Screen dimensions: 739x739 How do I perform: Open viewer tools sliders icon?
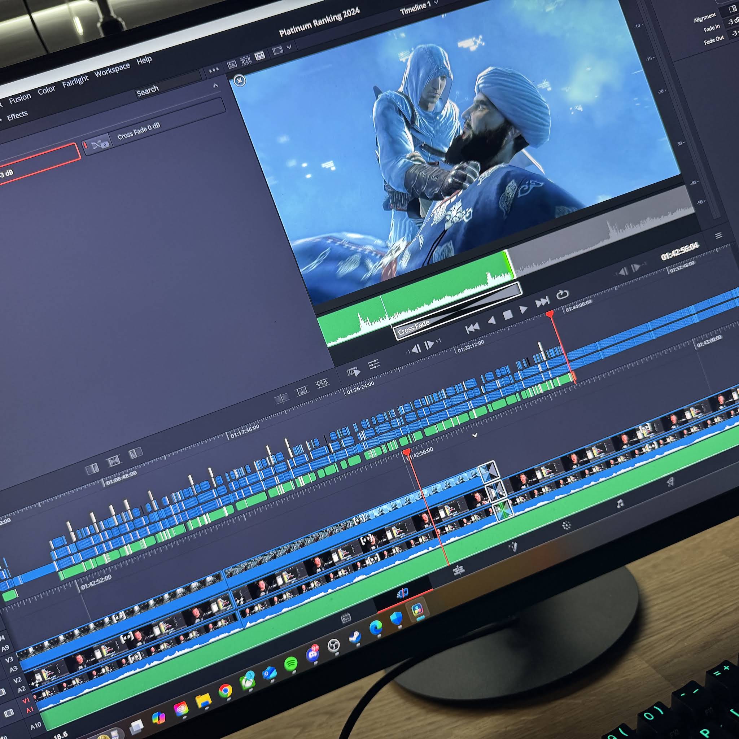pyautogui.click(x=374, y=363)
